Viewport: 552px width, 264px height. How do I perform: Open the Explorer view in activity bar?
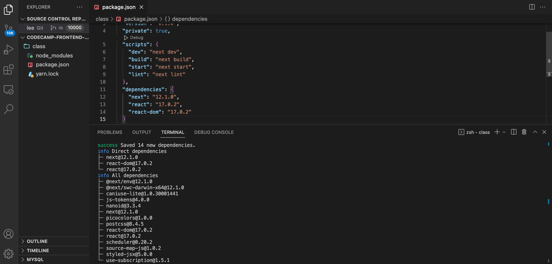click(x=9, y=10)
